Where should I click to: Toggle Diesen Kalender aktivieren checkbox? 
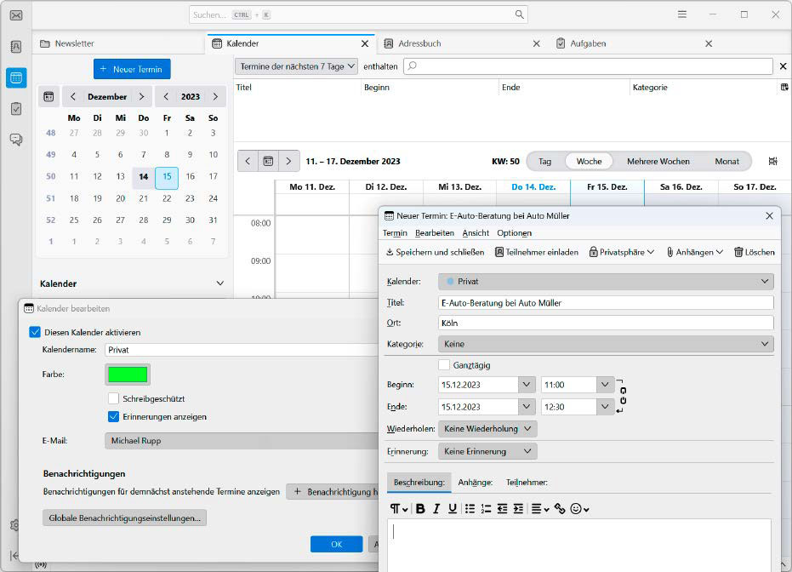(x=35, y=332)
